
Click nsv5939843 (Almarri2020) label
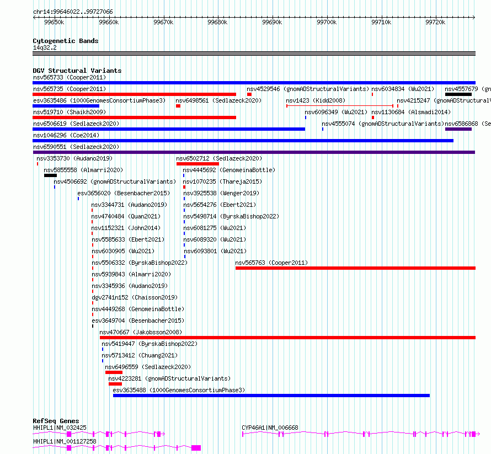point(131,274)
